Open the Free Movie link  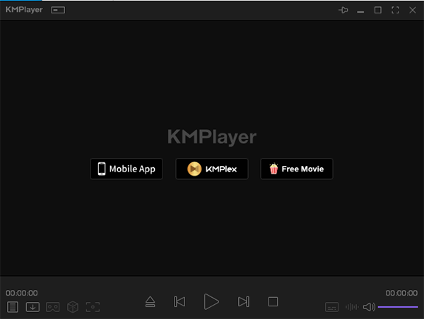(297, 169)
